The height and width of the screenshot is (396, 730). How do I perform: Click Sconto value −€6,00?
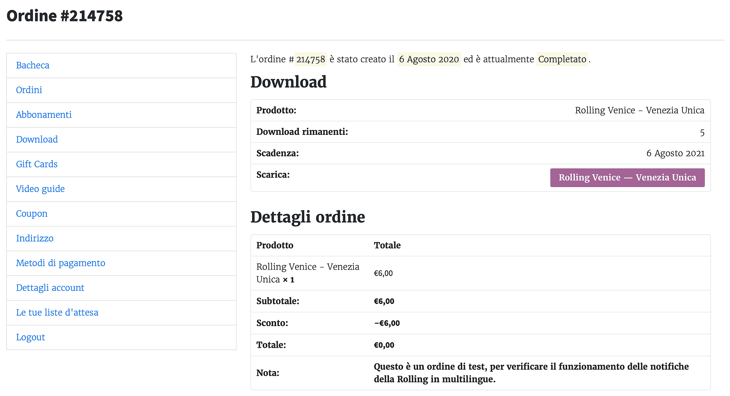click(387, 323)
